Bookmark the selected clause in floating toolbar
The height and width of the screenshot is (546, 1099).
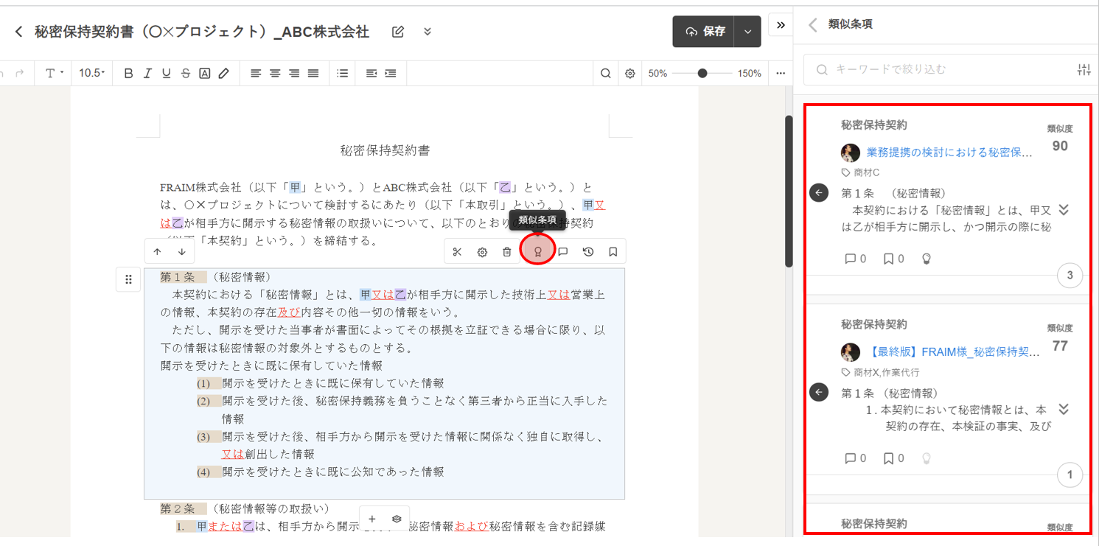click(613, 252)
